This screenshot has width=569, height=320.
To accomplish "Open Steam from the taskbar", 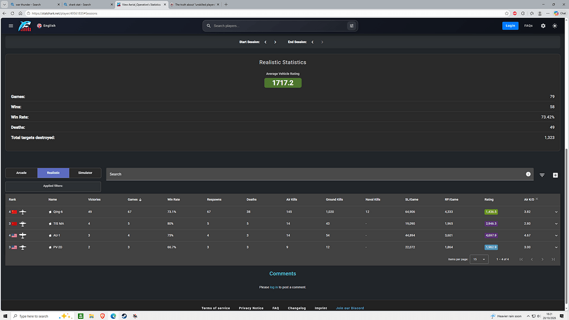I will pyautogui.click(x=124, y=316).
